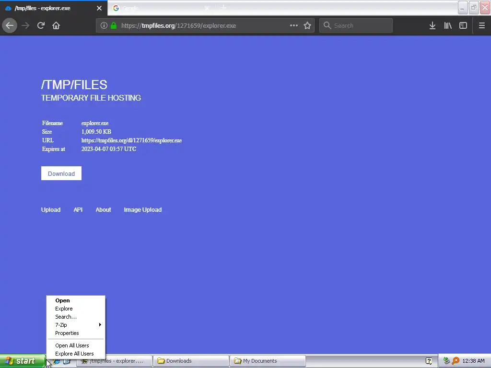Screen dimensions: 491x368
Task: Choose Open All Users
Action: (x=76, y=345)
